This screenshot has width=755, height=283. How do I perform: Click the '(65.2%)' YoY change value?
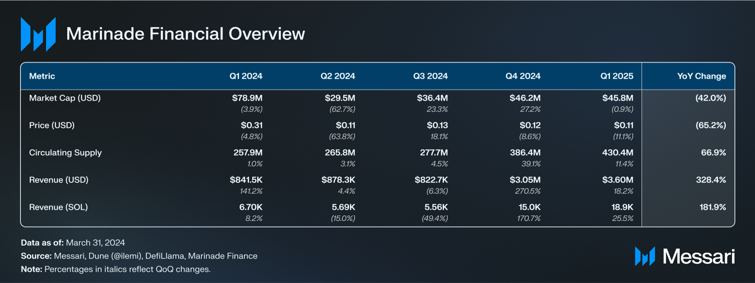[711, 125]
